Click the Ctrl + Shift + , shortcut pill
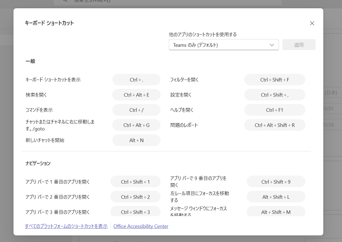 click(x=275, y=95)
